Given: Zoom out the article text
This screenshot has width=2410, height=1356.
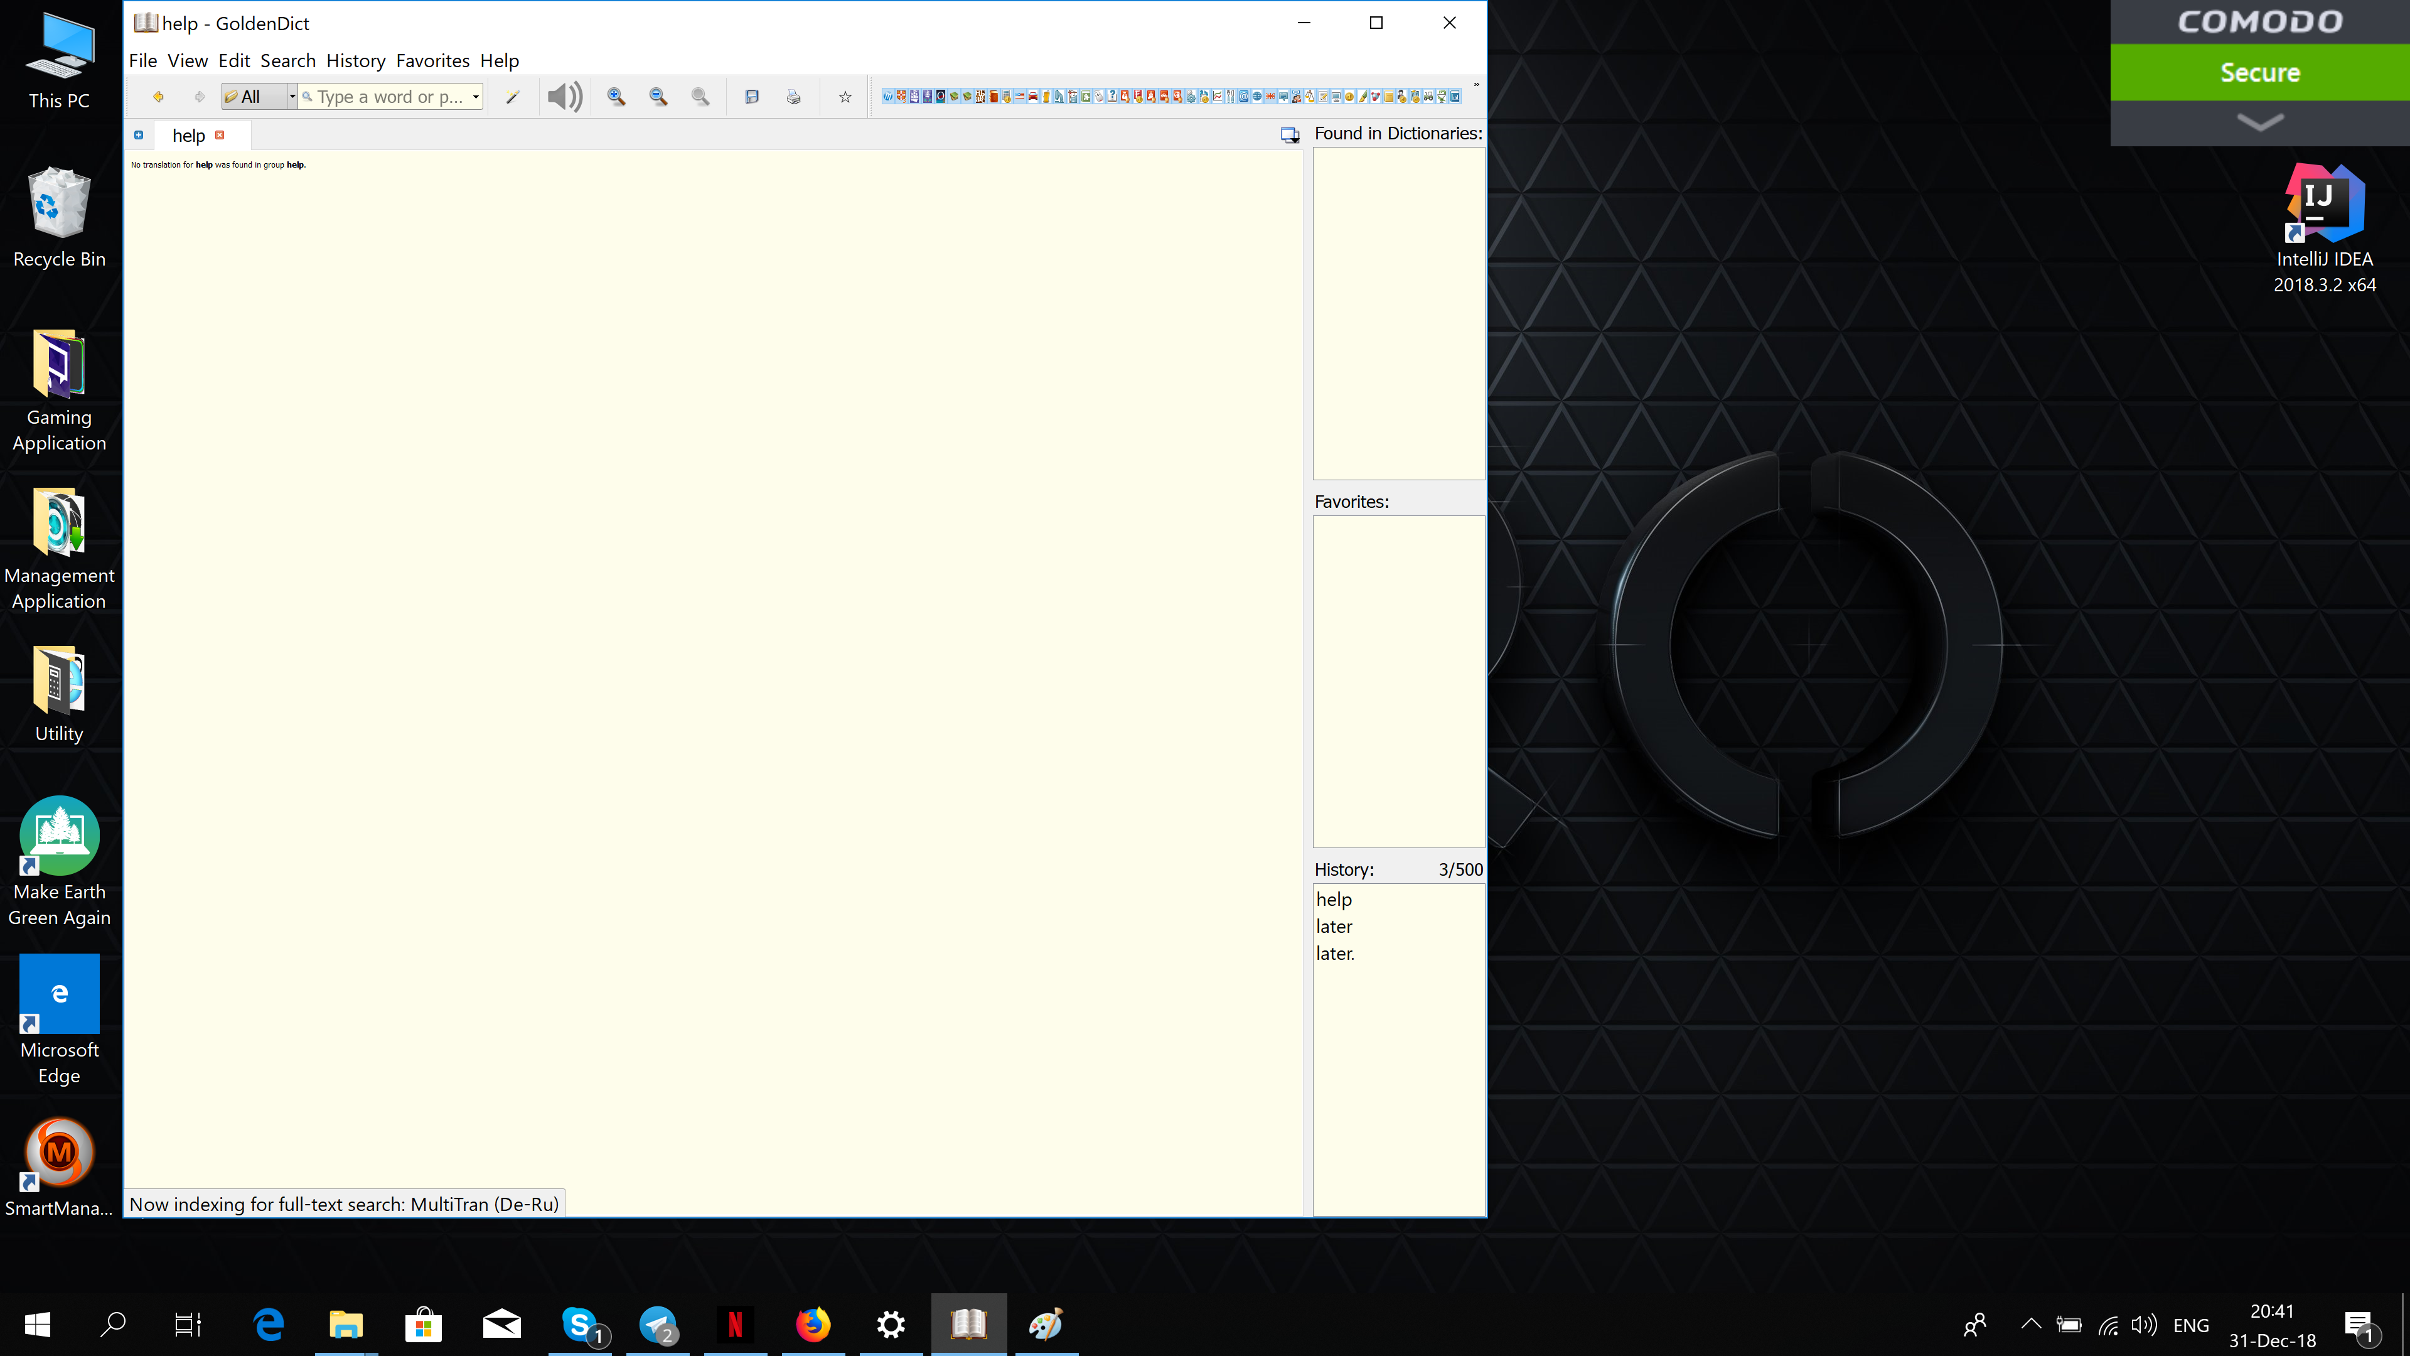Looking at the screenshot, I should point(658,97).
